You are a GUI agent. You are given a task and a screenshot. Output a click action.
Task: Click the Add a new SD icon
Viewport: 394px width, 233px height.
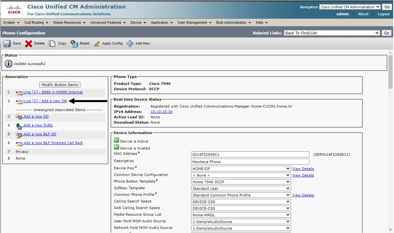tap(19, 117)
